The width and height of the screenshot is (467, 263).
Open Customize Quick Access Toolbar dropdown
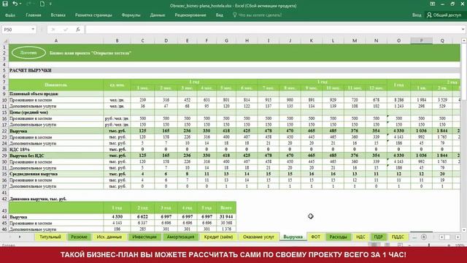[x=50, y=4]
